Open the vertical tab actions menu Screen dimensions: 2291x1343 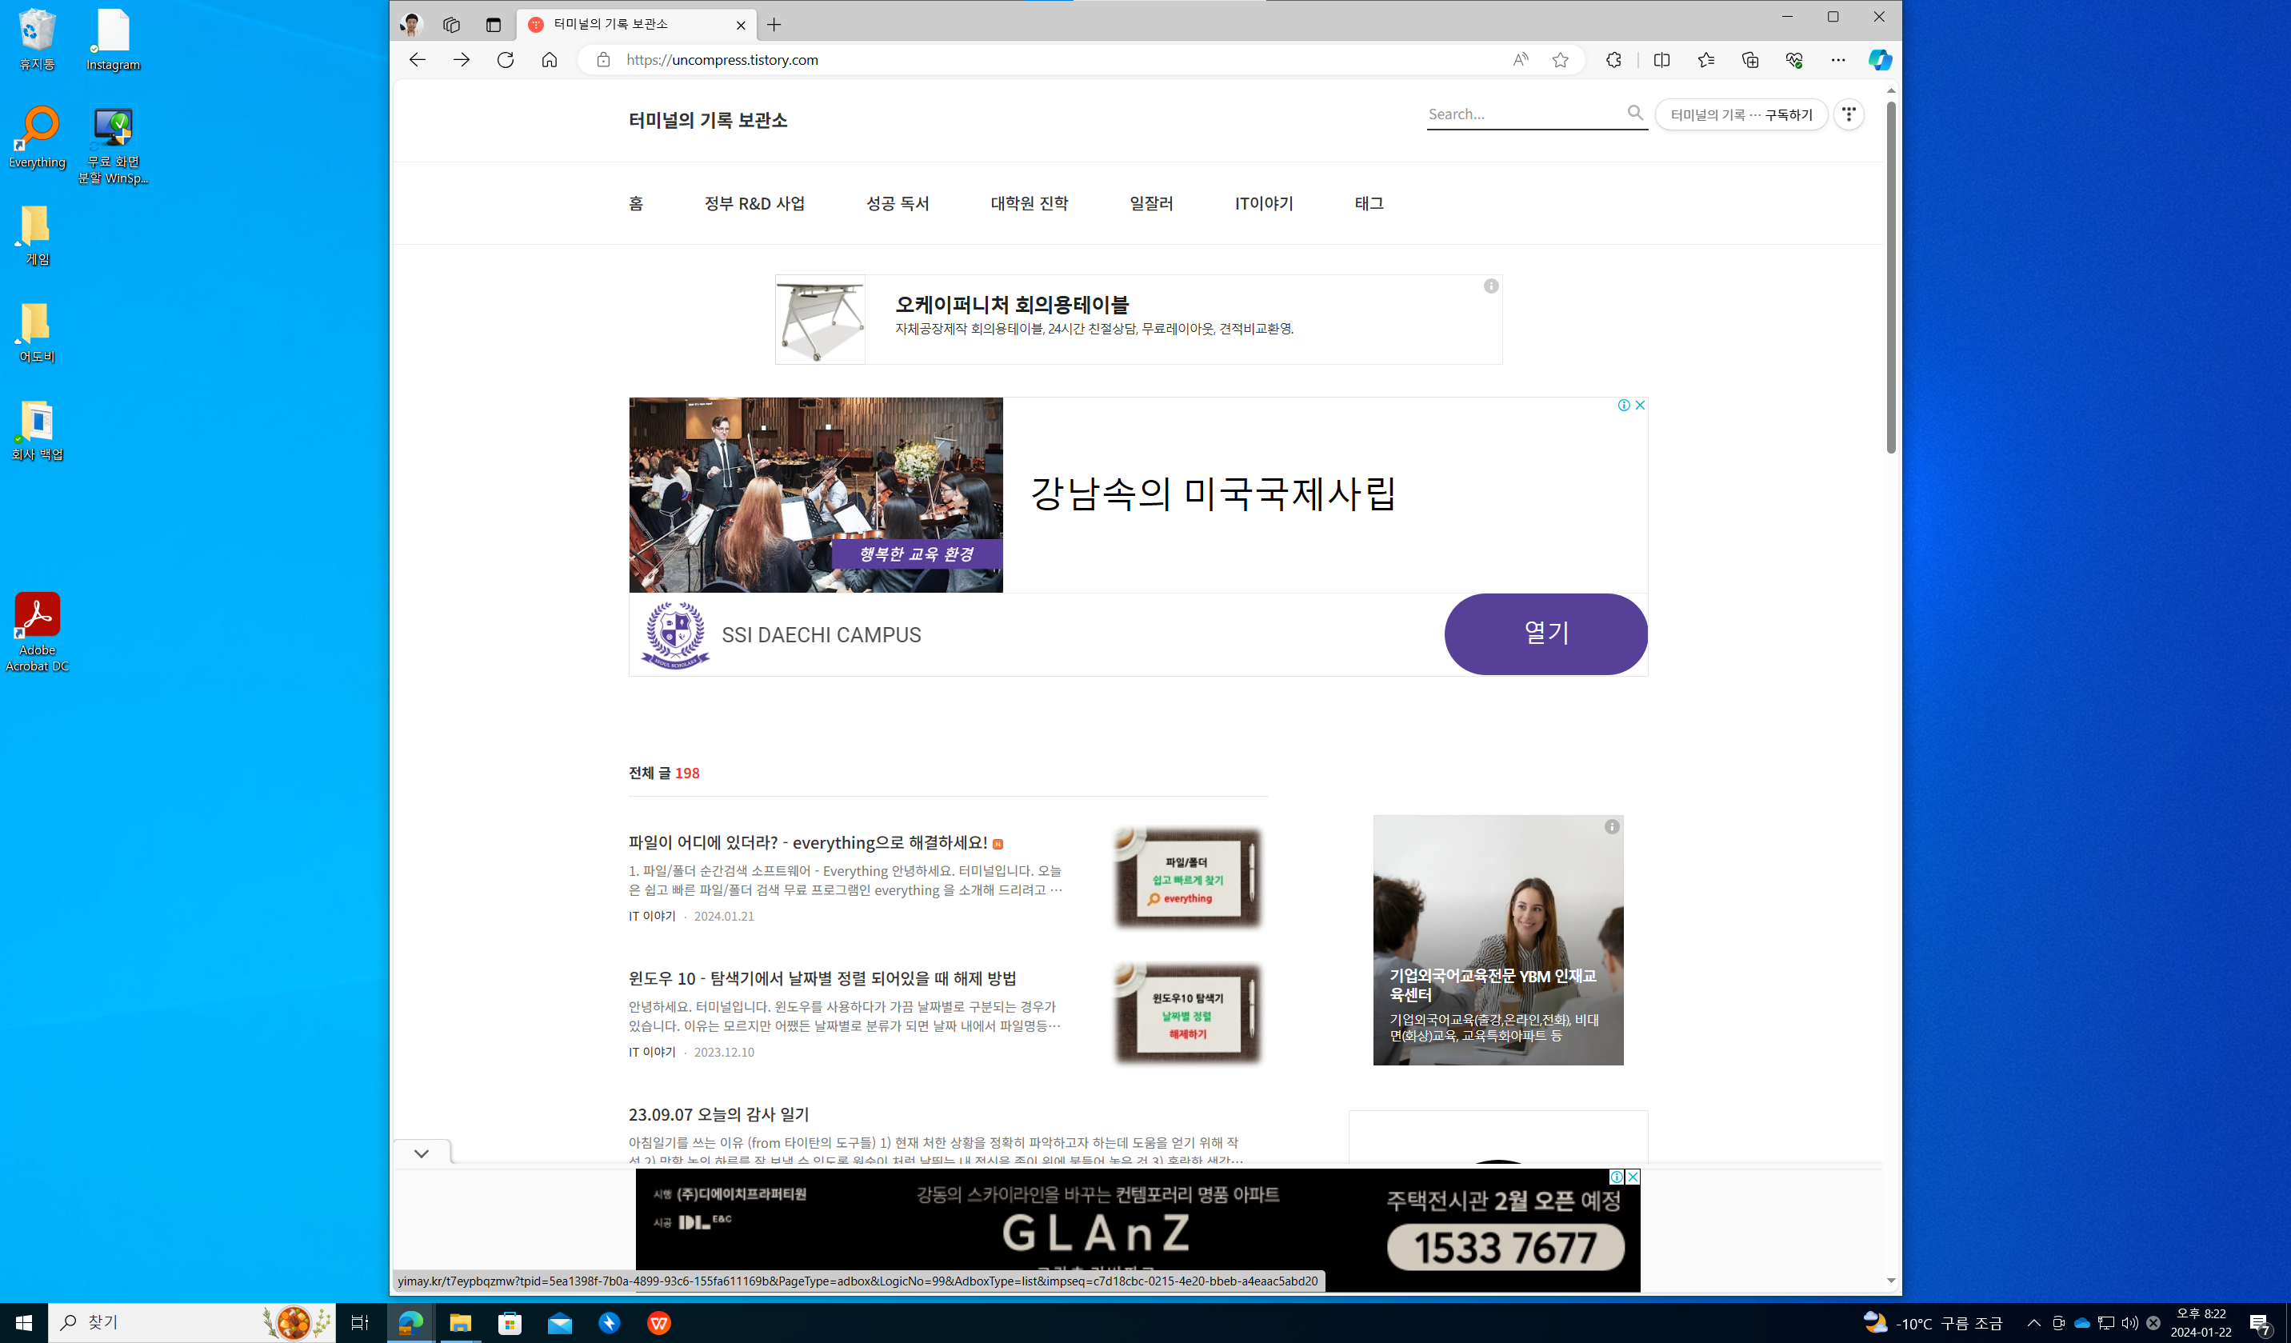pyautogui.click(x=493, y=25)
